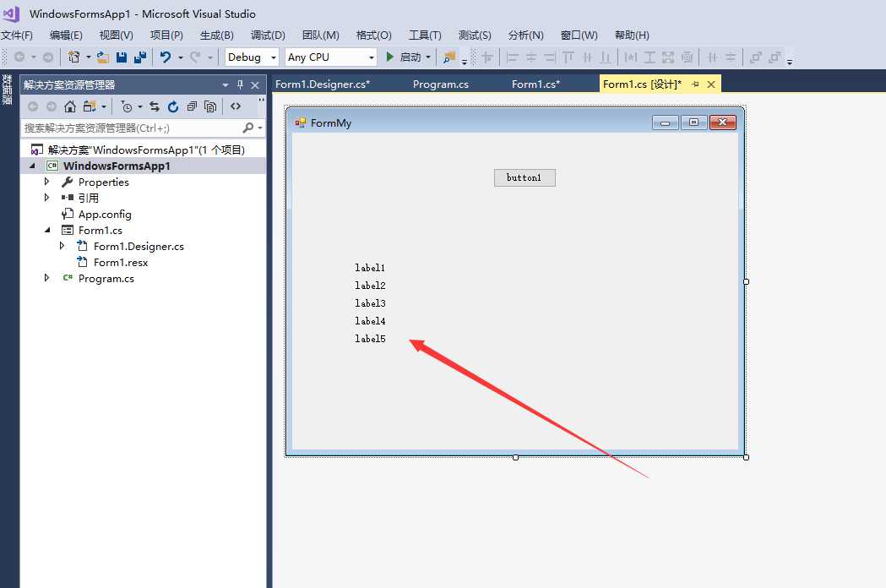Click the Align Rights layout icon
Image resolution: width=886 pixels, height=588 pixels.
pyautogui.click(x=550, y=57)
